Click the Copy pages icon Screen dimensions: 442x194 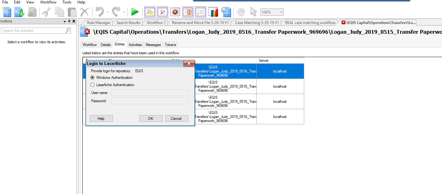click(x=59, y=12)
